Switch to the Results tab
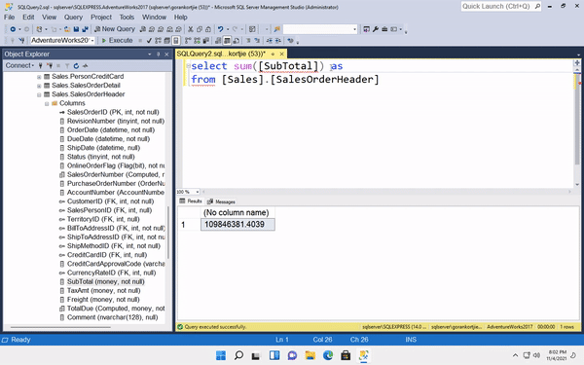 tap(191, 201)
